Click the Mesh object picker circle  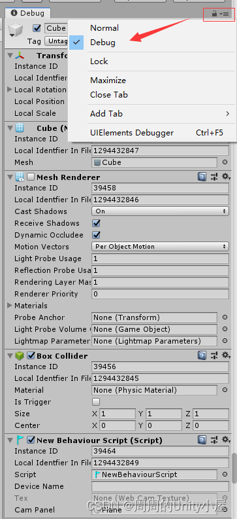[225, 162]
